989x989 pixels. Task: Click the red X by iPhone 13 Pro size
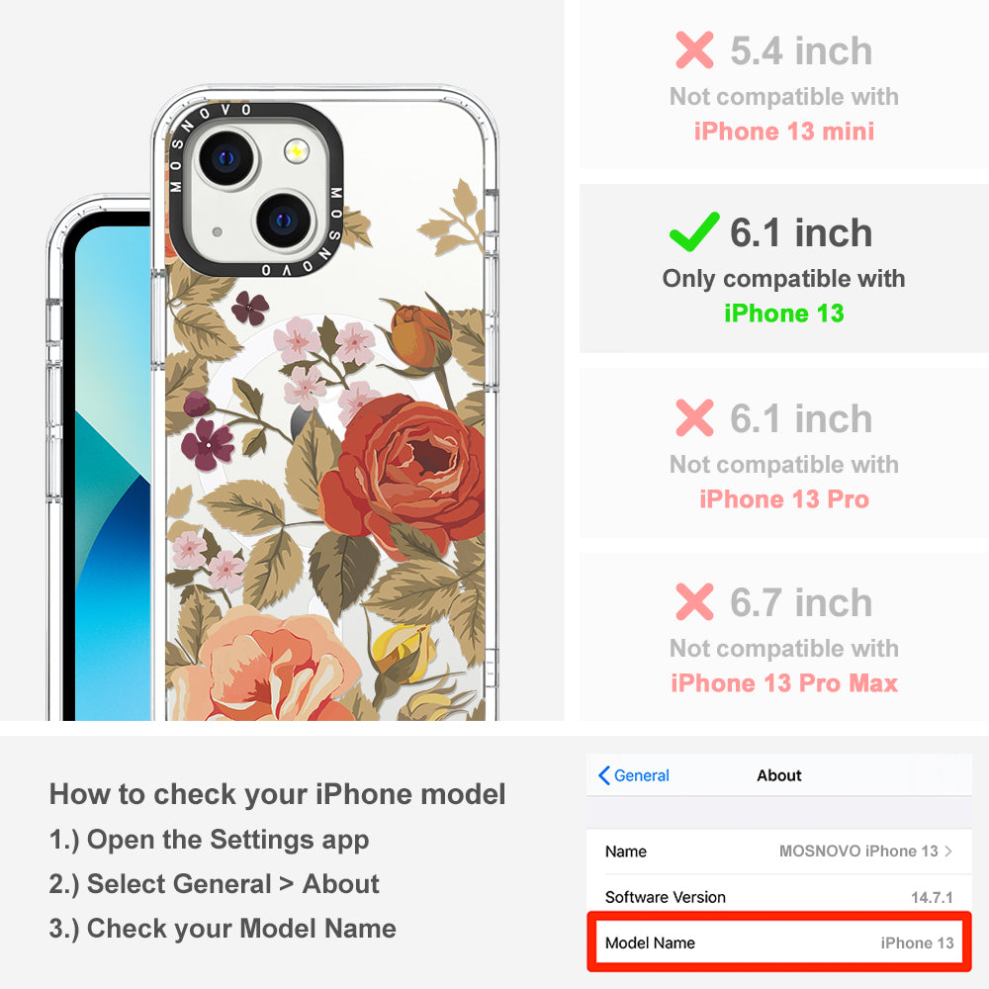tap(694, 417)
